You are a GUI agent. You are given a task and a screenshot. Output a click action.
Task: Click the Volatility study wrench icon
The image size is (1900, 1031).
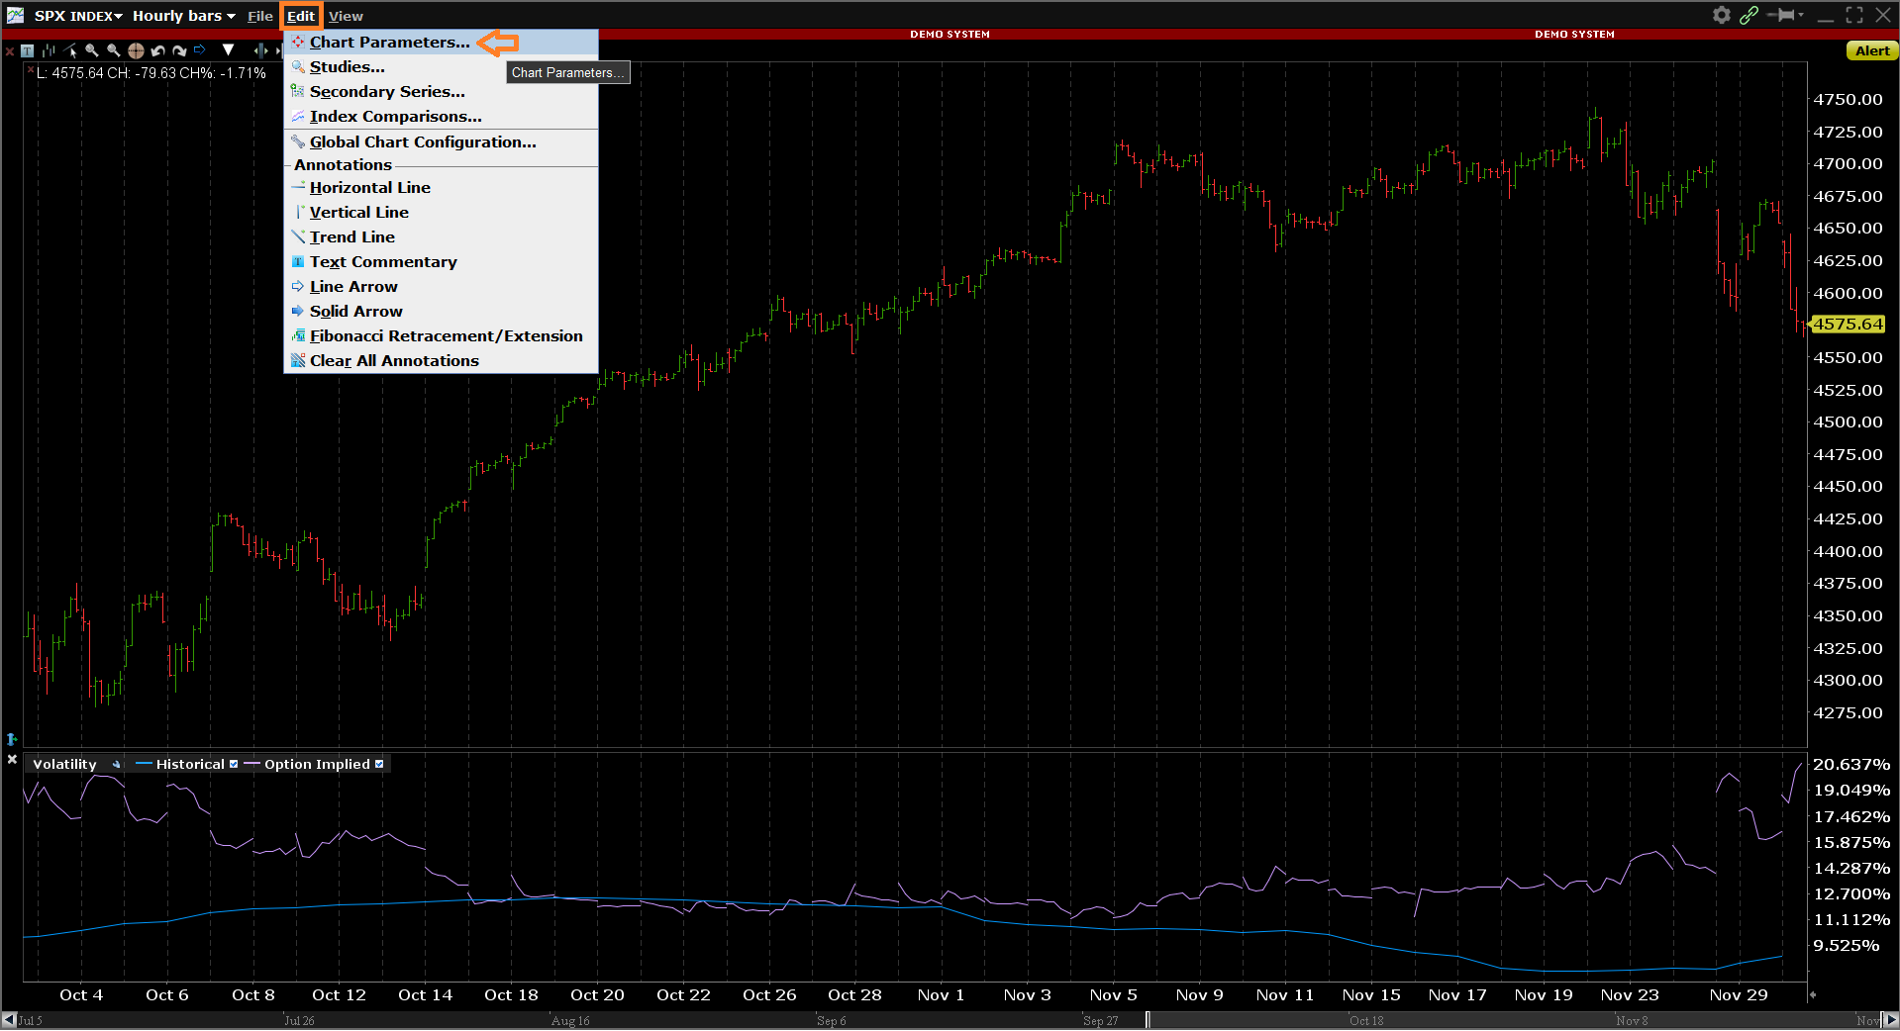pyautogui.click(x=116, y=764)
